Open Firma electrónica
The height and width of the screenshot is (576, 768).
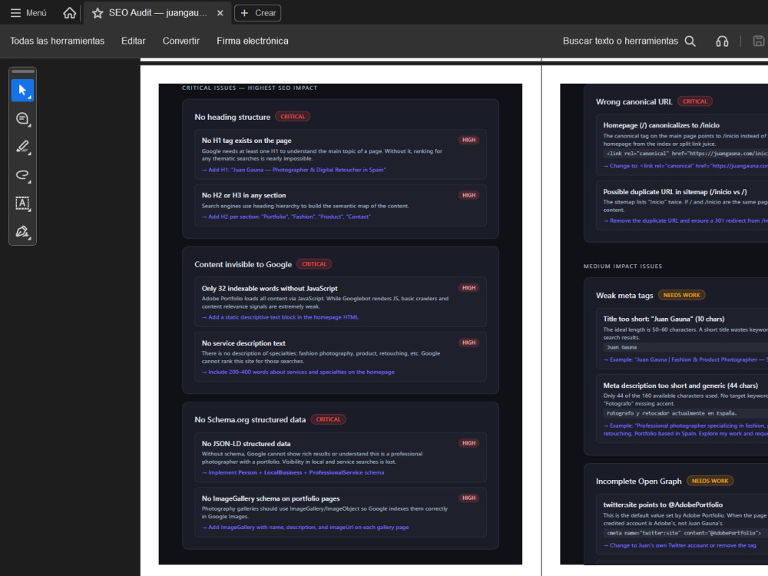click(x=253, y=41)
